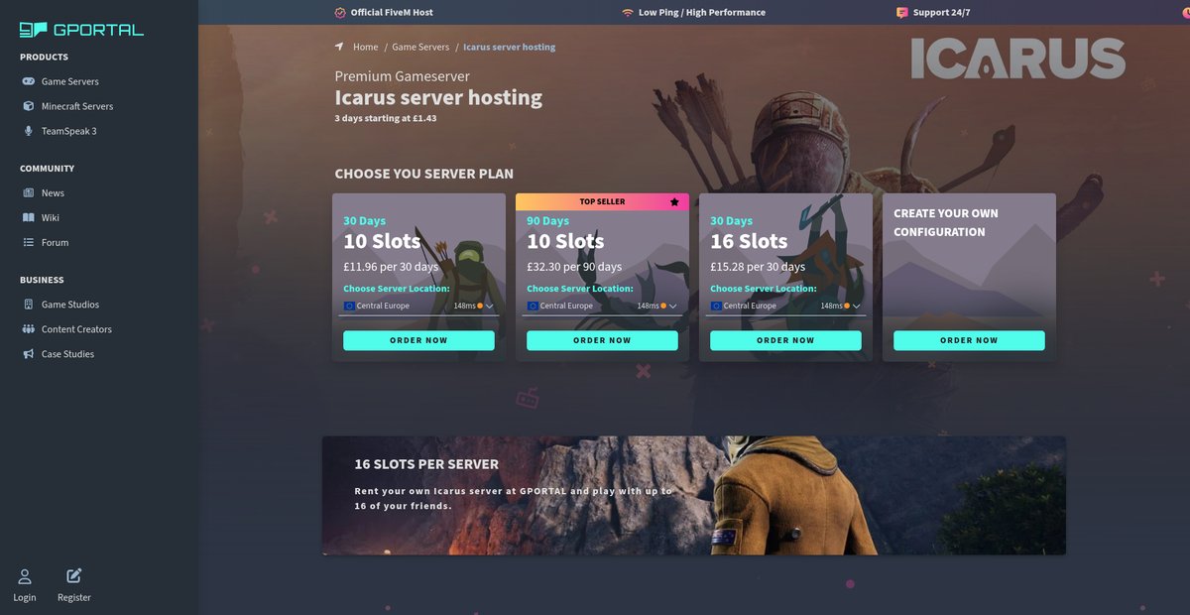Click 3 days starting at £1.43 text
The height and width of the screenshot is (615, 1190).
tap(386, 118)
